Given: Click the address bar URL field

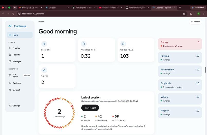Looking at the screenshot, I should coord(102,14).
